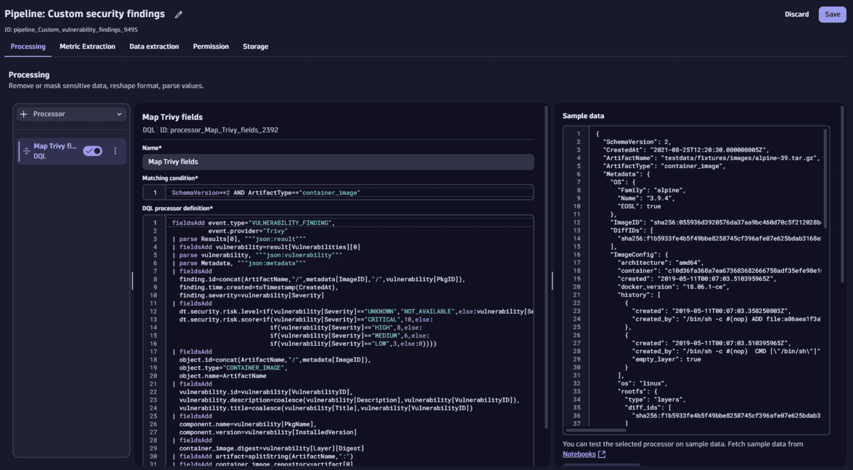This screenshot has height=470, width=853.
Task: Open the three-dot menu on Map Trivy fields
Action: 115,150
